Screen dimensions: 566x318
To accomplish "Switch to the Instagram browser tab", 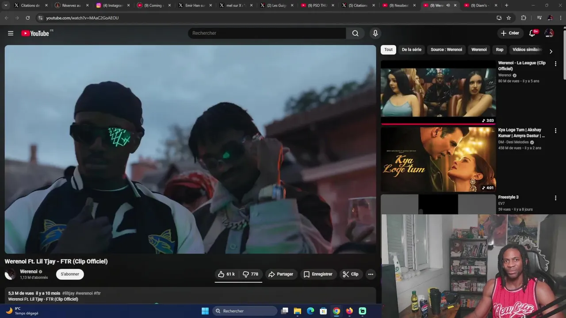I will (x=112, y=5).
